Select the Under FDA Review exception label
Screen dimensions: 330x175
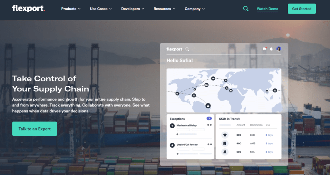pos(187,145)
